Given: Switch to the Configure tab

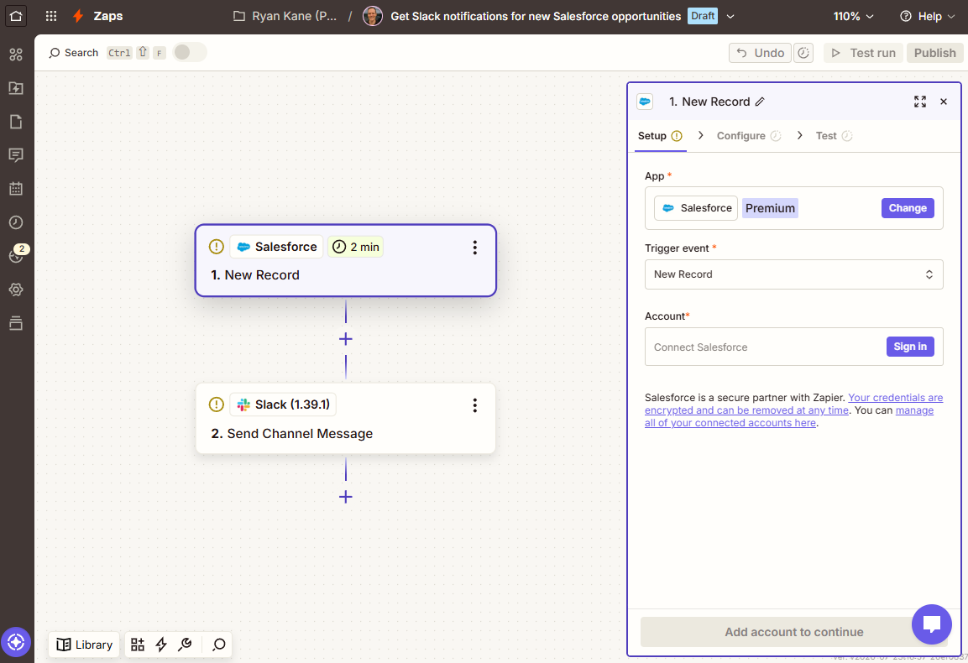Looking at the screenshot, I should coord(748,136).
